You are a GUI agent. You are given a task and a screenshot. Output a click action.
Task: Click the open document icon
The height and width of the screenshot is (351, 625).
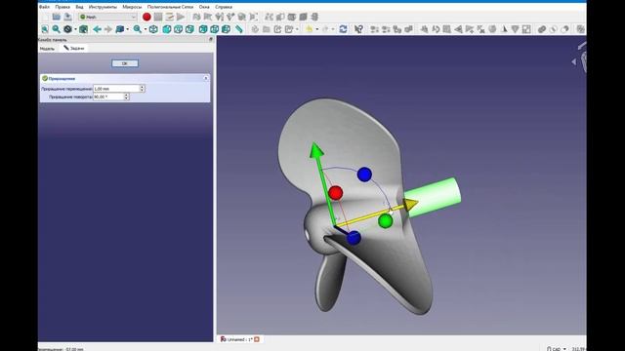[x=57, y=17]
